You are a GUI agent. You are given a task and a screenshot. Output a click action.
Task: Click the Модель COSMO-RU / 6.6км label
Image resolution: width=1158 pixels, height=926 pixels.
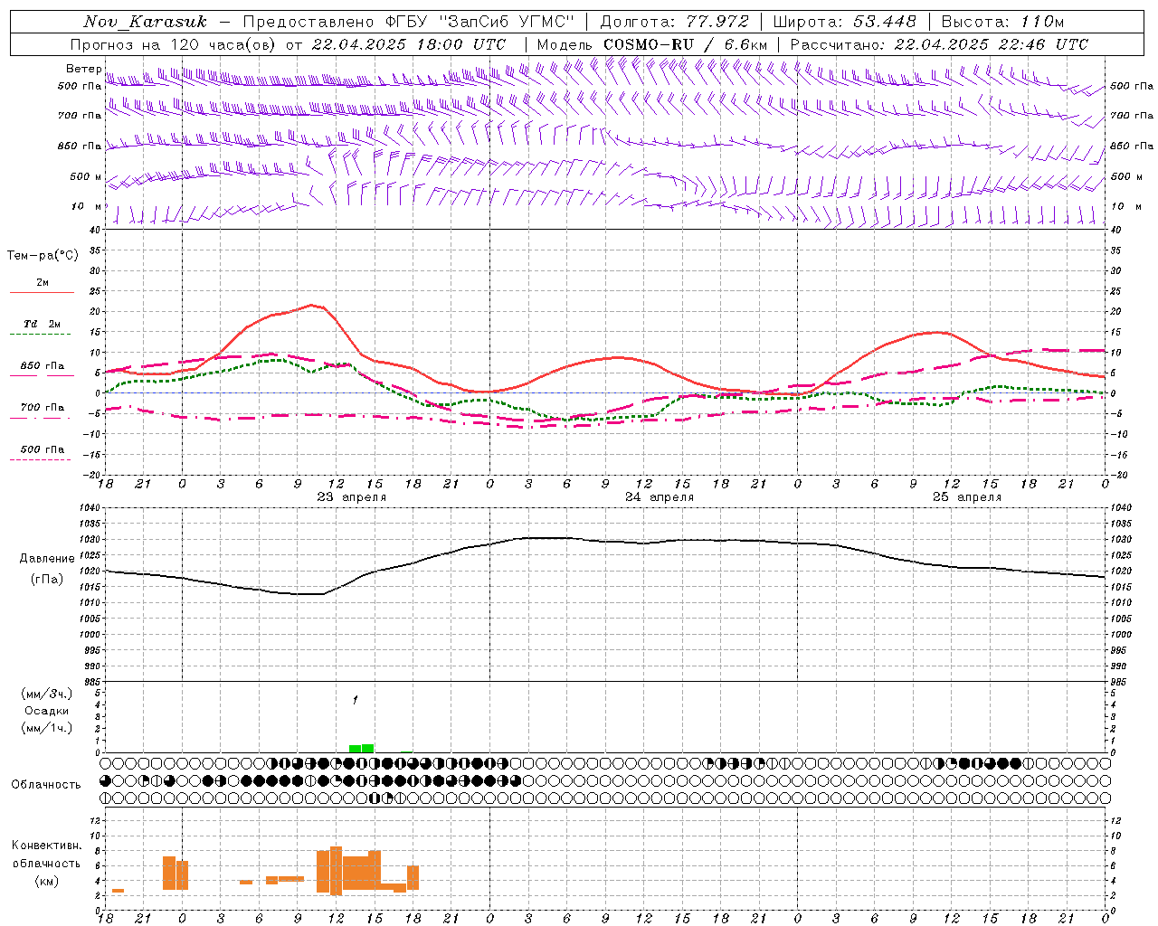(651, 44)
